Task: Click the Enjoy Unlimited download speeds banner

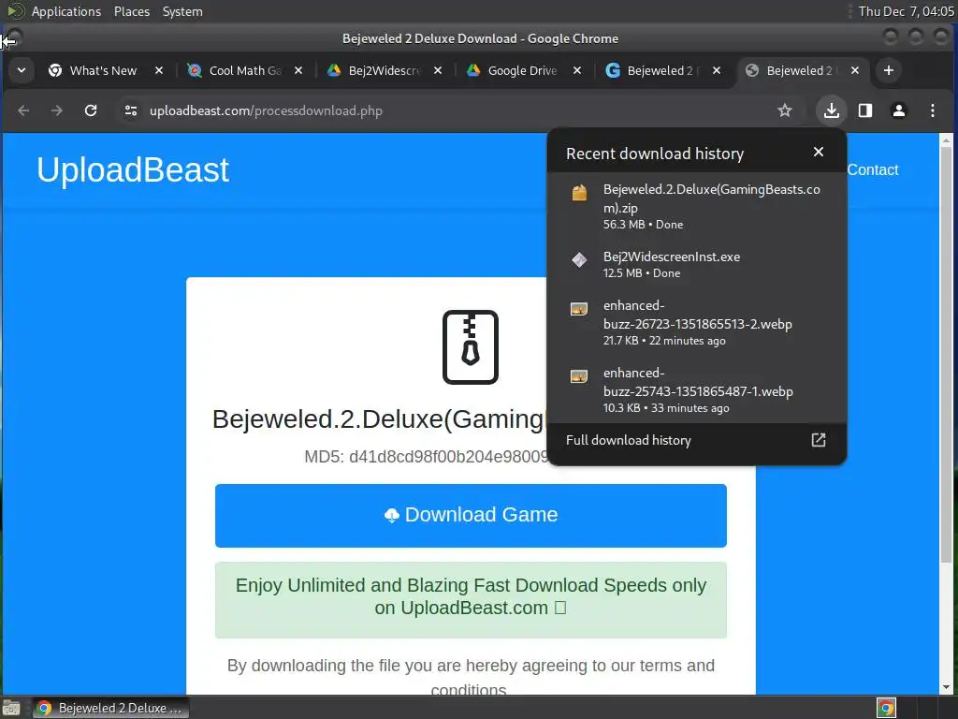Action: pyautogui.click(x=471, y=600)
